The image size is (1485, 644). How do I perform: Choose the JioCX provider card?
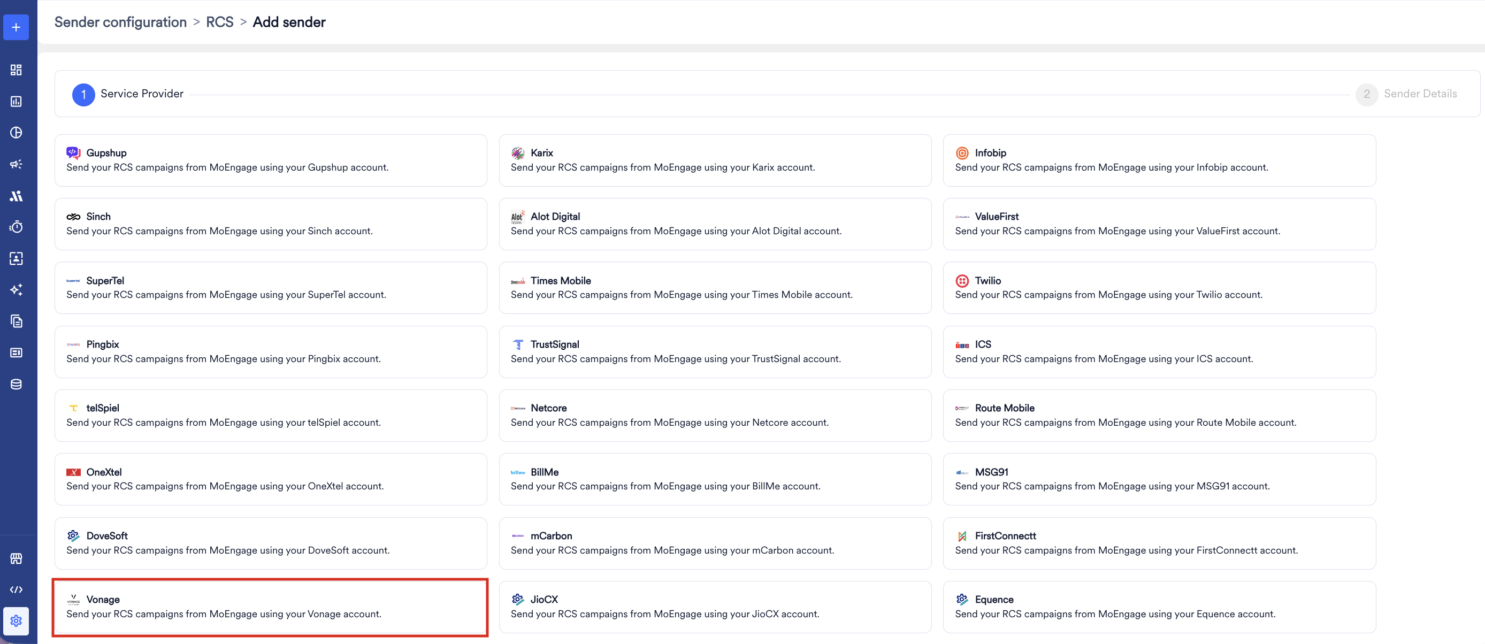point(715,607)
